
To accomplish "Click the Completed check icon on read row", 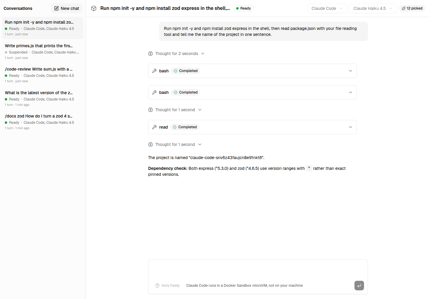I will (x=175, y=127).
